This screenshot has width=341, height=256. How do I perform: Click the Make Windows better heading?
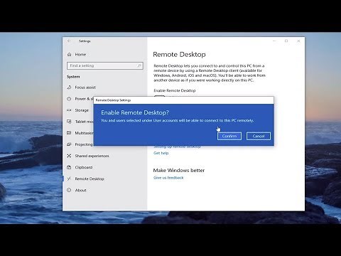click(x=179, y=170)
